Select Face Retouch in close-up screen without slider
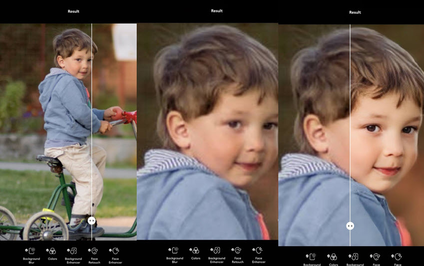 click(237, 255)
